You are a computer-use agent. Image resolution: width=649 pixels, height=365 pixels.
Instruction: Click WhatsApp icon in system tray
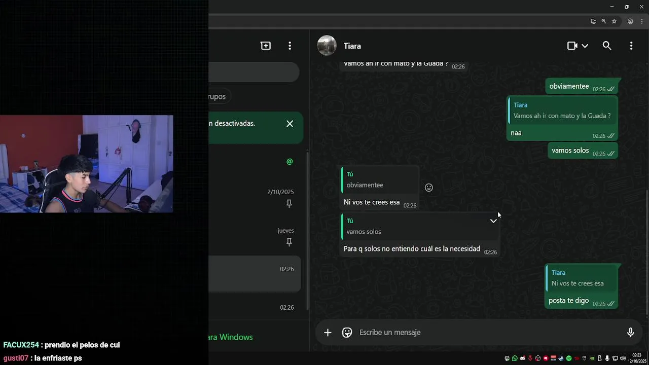tap(515, 358)
